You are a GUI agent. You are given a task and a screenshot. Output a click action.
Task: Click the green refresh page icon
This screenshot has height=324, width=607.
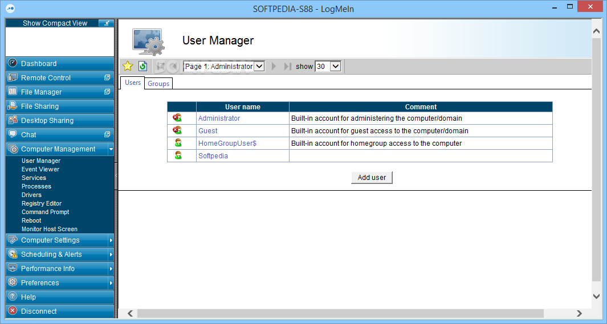point(143,66)
